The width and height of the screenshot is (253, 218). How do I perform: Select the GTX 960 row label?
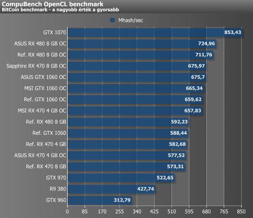[56, 200]
